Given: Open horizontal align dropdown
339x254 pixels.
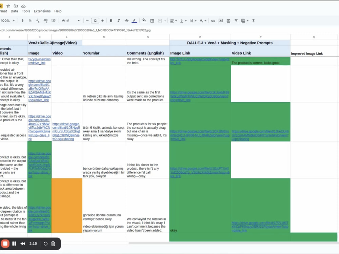Looking at the screenshot, I should [173, 21].
